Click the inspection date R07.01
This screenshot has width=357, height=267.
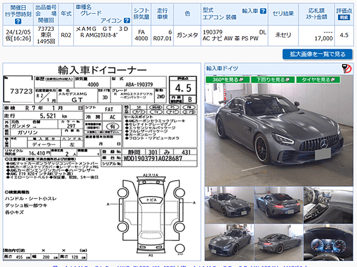point(162,39)
